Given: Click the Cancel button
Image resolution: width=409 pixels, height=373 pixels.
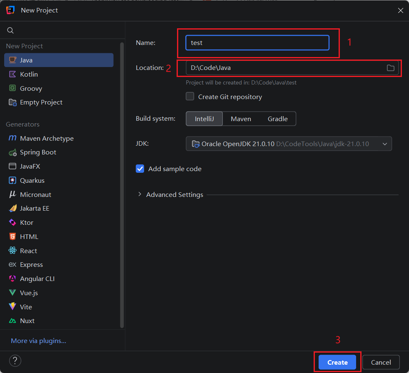Looking at the screenshot, I should [x=381, y=362].
